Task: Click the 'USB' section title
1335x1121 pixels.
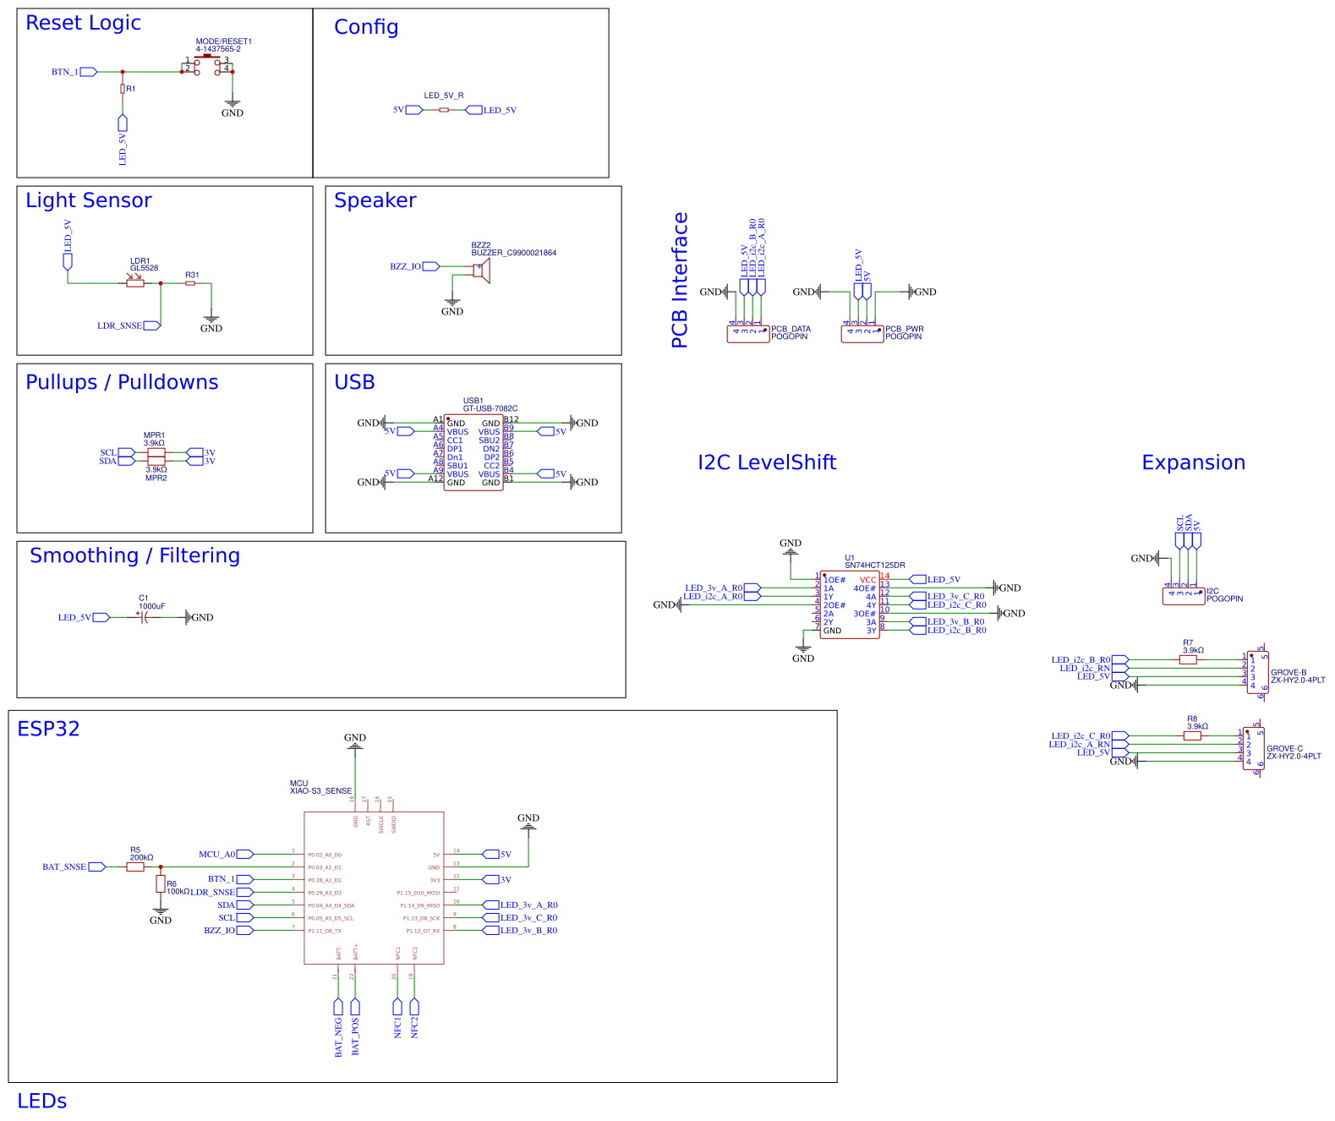Action: (x=354, y=382)
